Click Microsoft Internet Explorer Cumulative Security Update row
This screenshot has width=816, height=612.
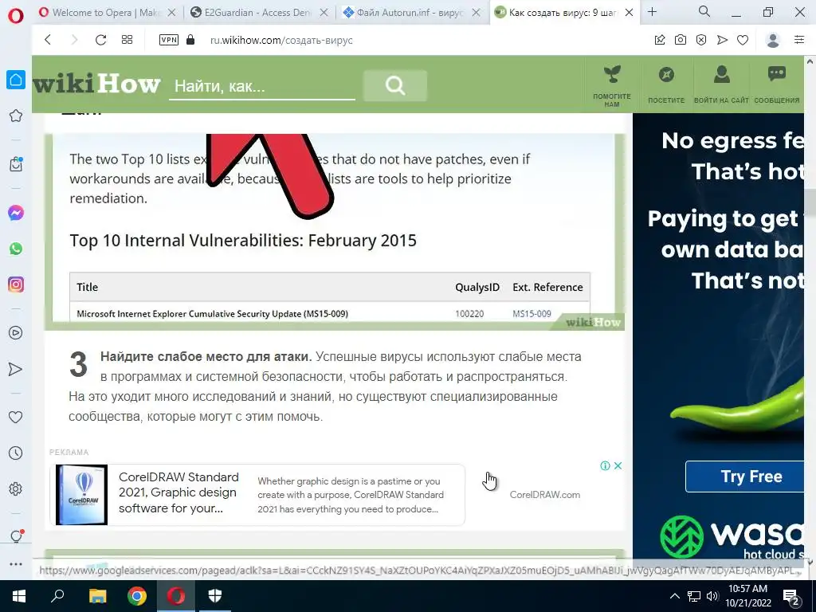pyautogui.click(x=329, y=313)
